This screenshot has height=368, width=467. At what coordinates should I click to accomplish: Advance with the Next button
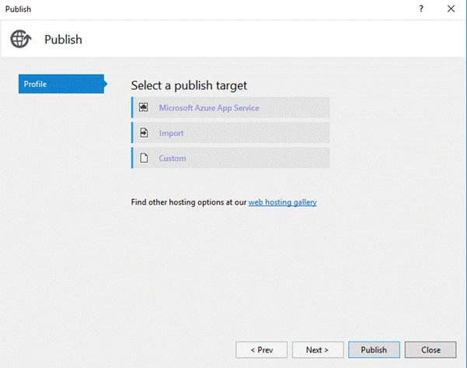318,350
